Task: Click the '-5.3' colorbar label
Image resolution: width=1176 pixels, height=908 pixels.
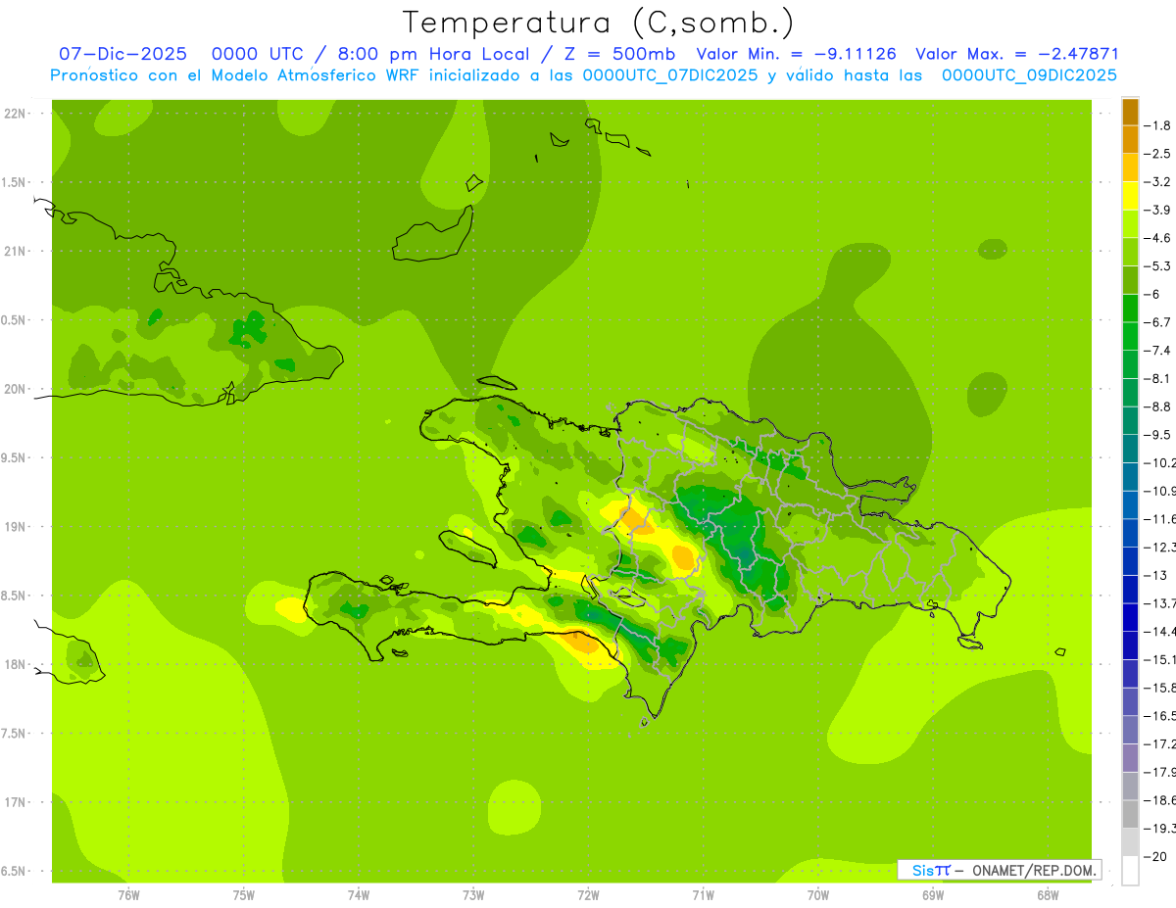Action: pyautogui.click(x=1159, y=266)
